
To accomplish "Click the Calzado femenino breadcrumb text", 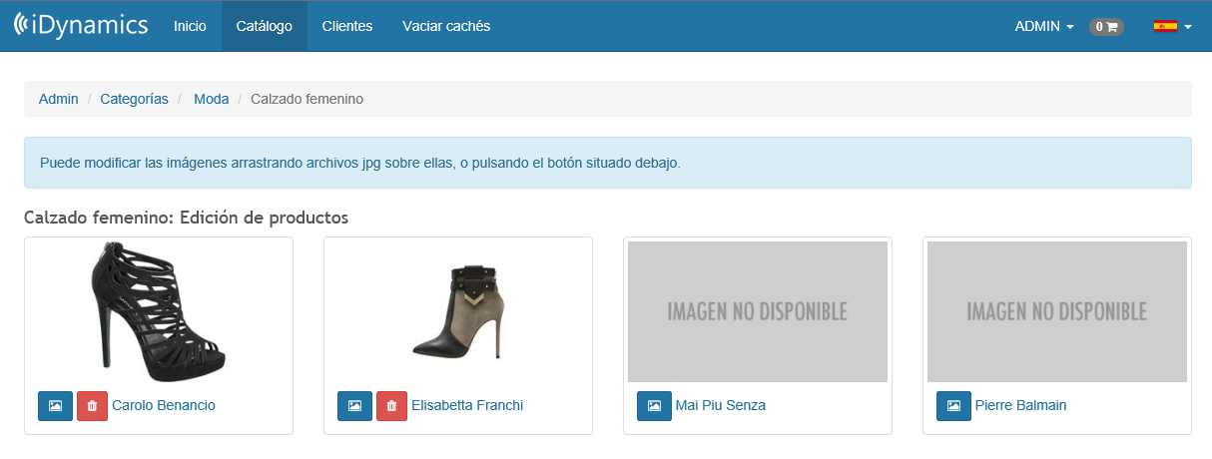I will pos(306,99).
